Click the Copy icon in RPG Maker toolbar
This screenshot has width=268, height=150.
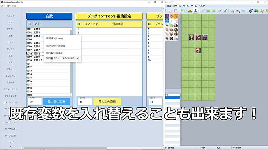point(170,11)
